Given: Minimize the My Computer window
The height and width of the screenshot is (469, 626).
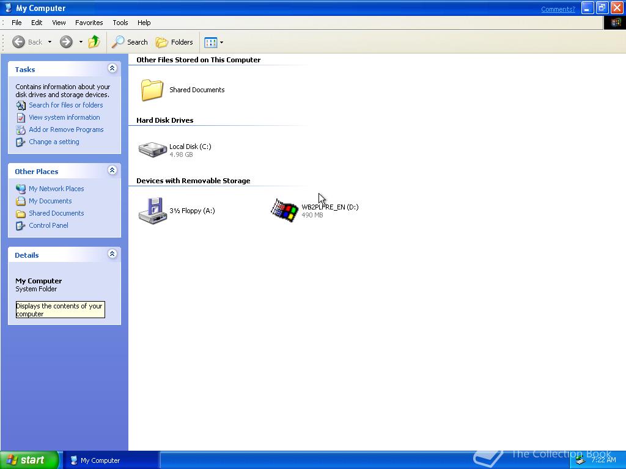Looking at the screenshot, I should (x=587, y=8).
